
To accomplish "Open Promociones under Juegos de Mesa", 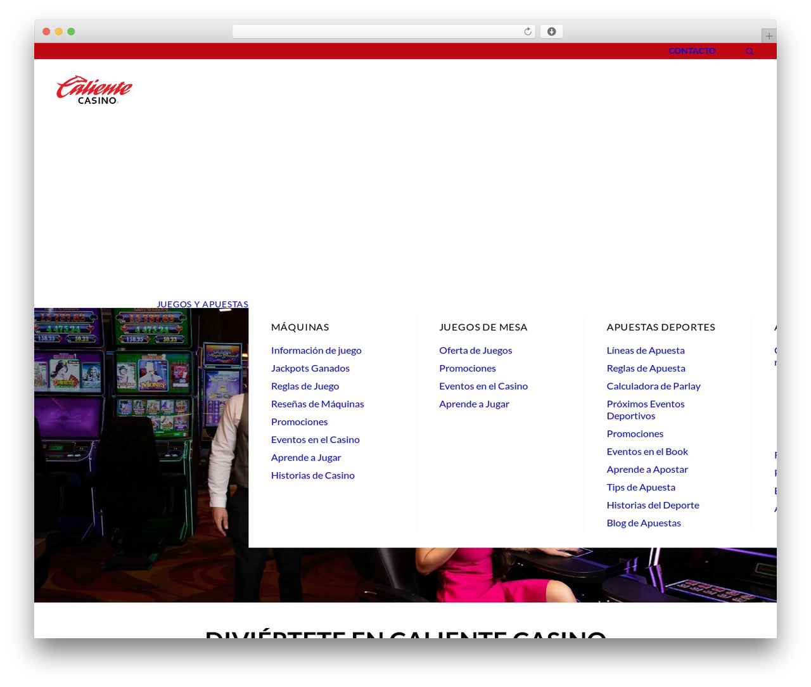I will [x=468, y=368].
